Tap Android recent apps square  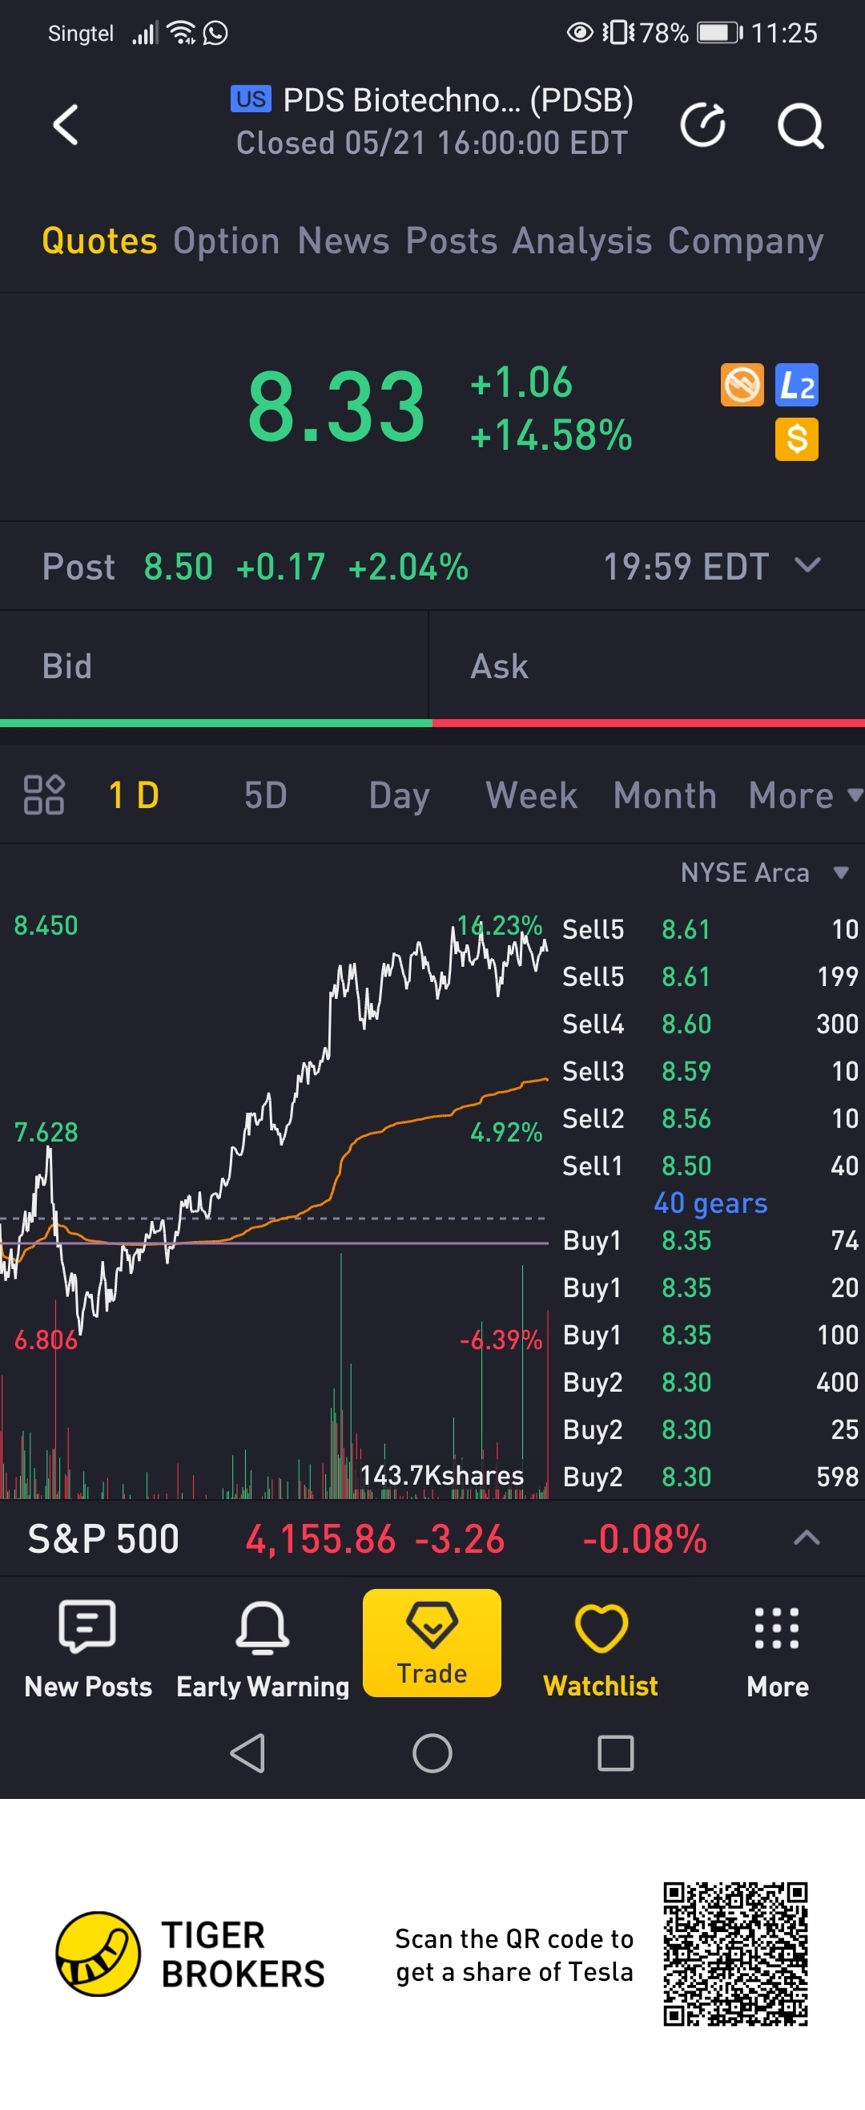click(x=615, y=1754)
